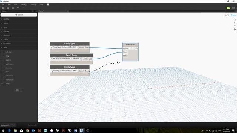Screen dimensions: 237x133
Task: Click the camera export image icon
Action: [x=234, y=8]
